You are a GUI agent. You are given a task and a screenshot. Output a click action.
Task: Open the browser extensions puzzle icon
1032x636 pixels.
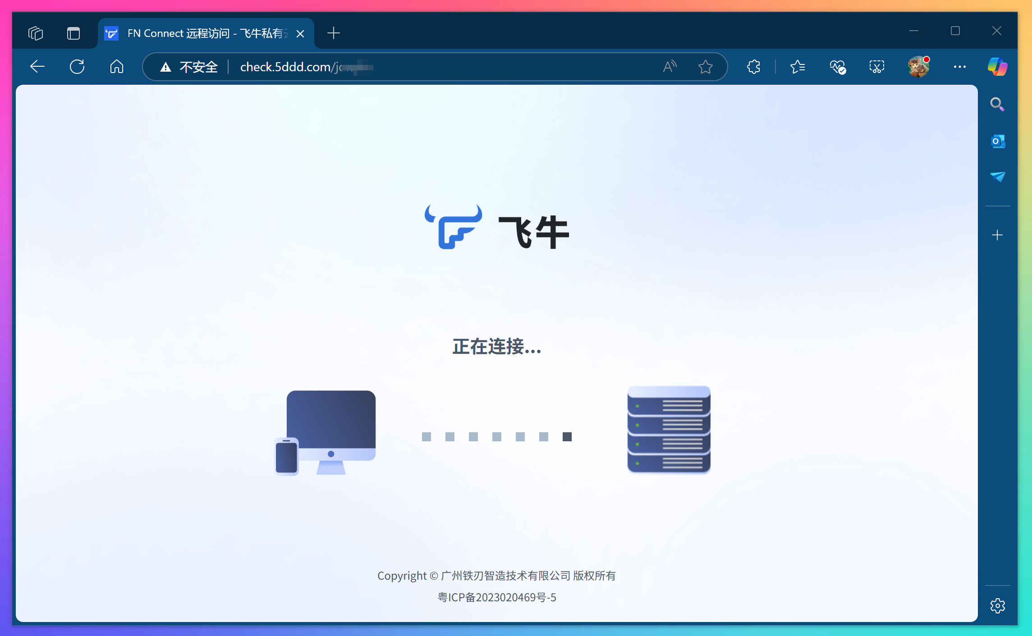(x=753, y=67)
